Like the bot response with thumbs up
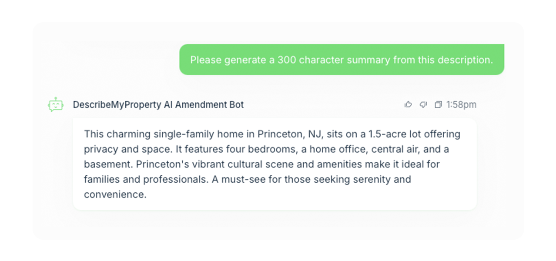 coord(408,104)
